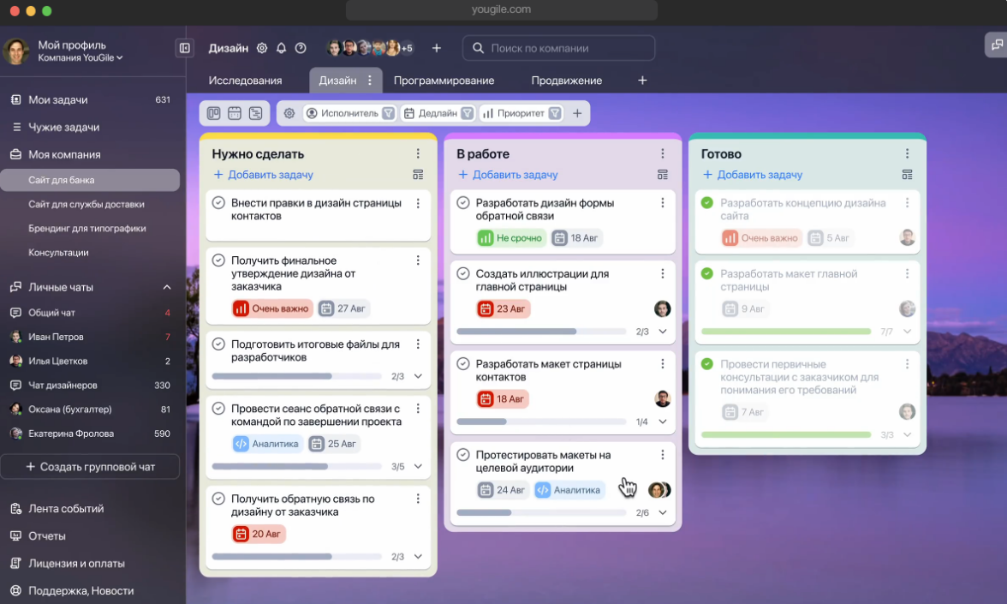
Task: Add new filter with plus icon
Action: click(x=577, y=113)
